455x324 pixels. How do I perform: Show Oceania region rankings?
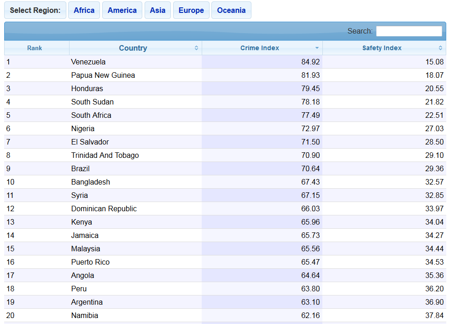pyautogui.click(x=231, y=10)
